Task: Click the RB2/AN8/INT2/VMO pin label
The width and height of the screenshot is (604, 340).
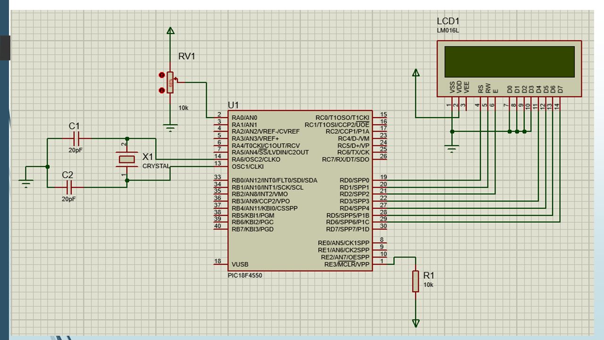Action: coord(260,194)
